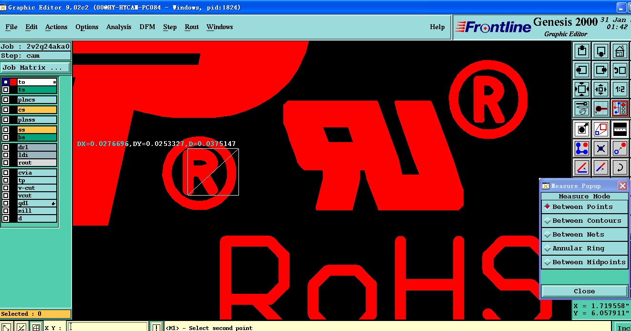631x331 pixels.
Task: Click the red-blue diagonal line icon
Action: pyautogui.click(x=601, y=167)
